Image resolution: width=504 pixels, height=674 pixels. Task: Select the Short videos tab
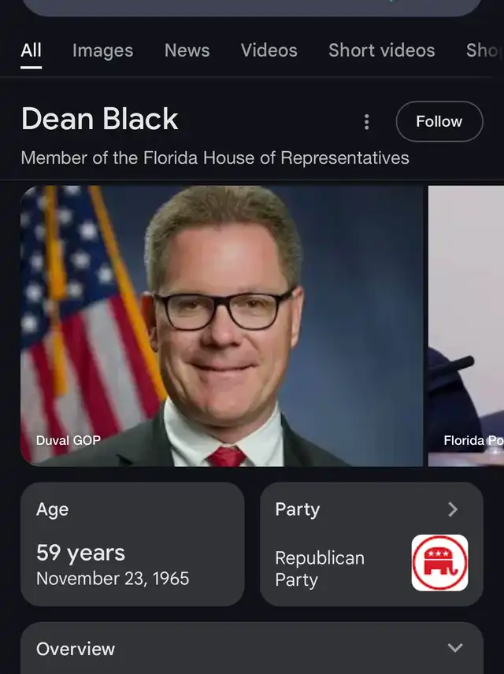pyautogui.click(x=381, y=50)
